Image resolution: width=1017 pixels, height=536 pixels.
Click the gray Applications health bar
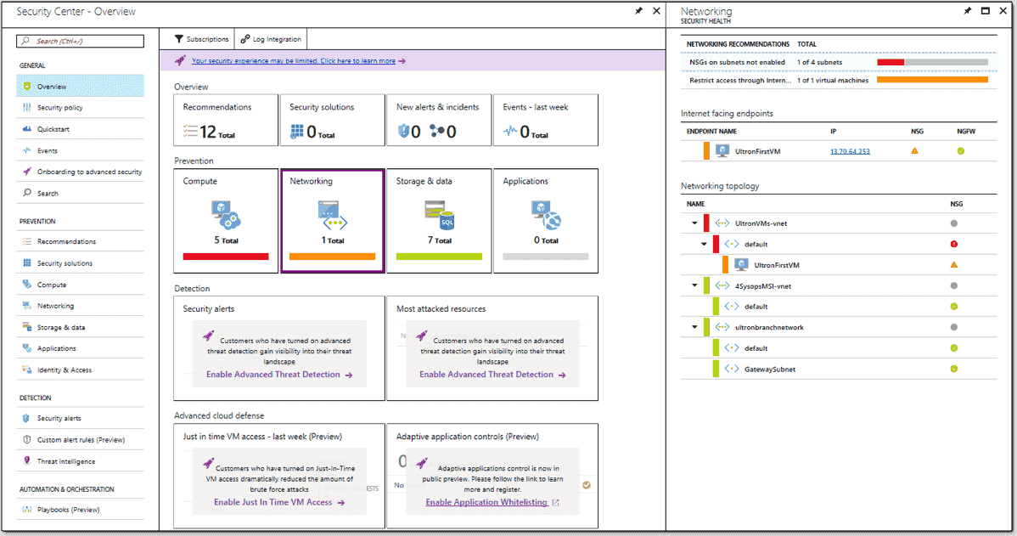546,257
